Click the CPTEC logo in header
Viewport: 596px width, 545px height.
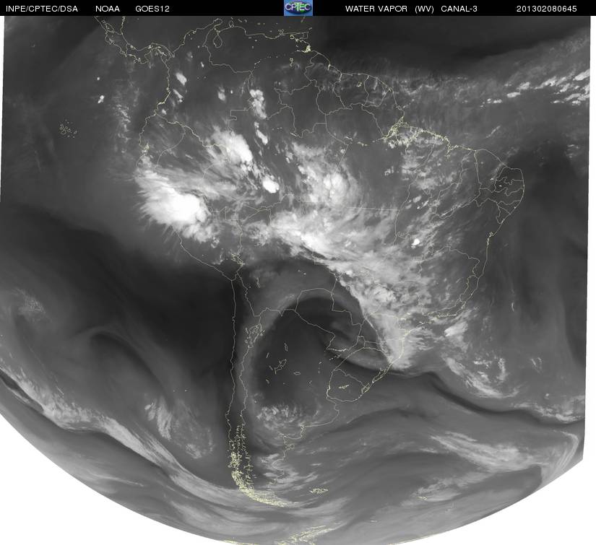pyautogui.click(x=298, y=8)
